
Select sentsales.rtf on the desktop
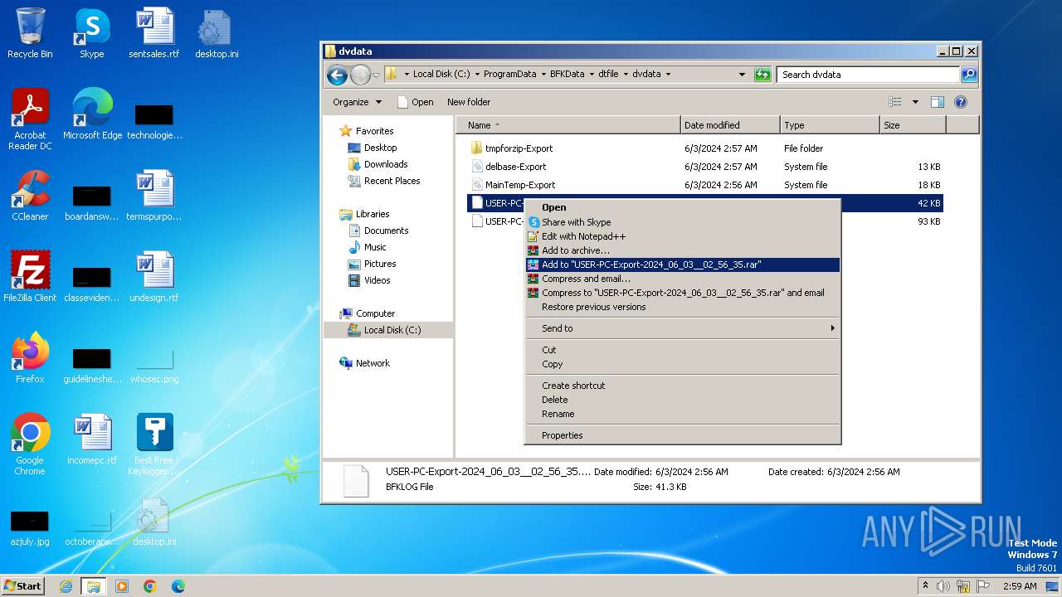click(x=154, y=33)
